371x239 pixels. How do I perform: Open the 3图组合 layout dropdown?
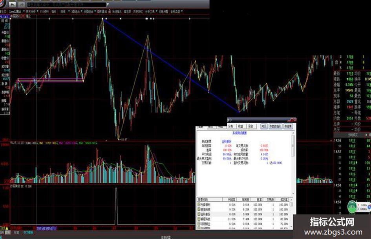click(77, 11)
